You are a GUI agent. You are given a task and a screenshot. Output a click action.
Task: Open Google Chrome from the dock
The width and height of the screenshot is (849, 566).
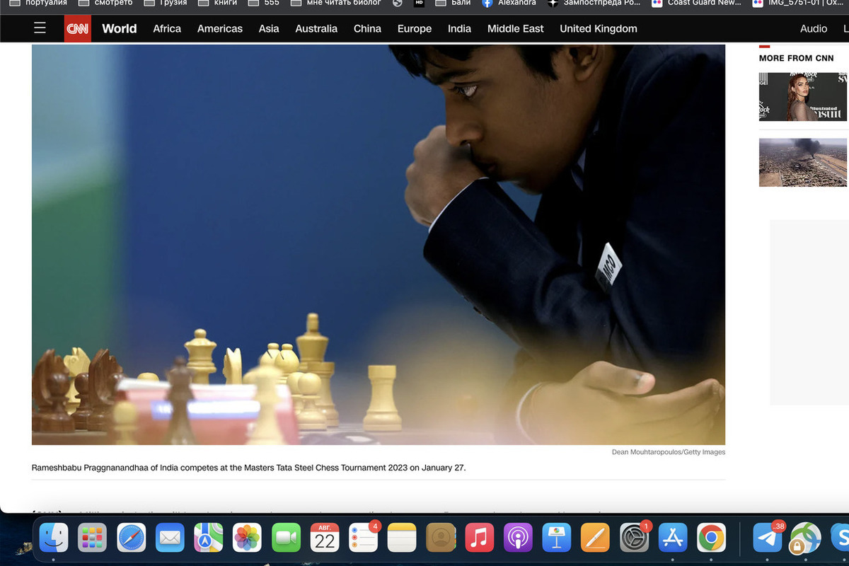click(x=711, y=538)
